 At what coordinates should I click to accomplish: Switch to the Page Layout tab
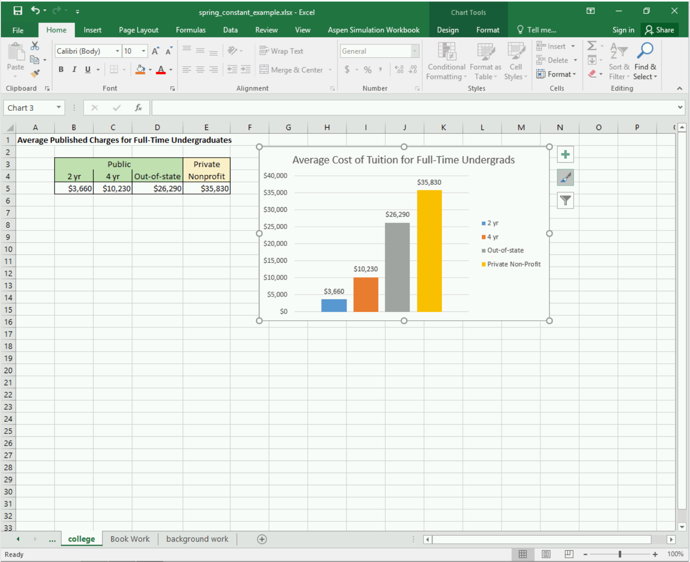[x=138, y=30]
